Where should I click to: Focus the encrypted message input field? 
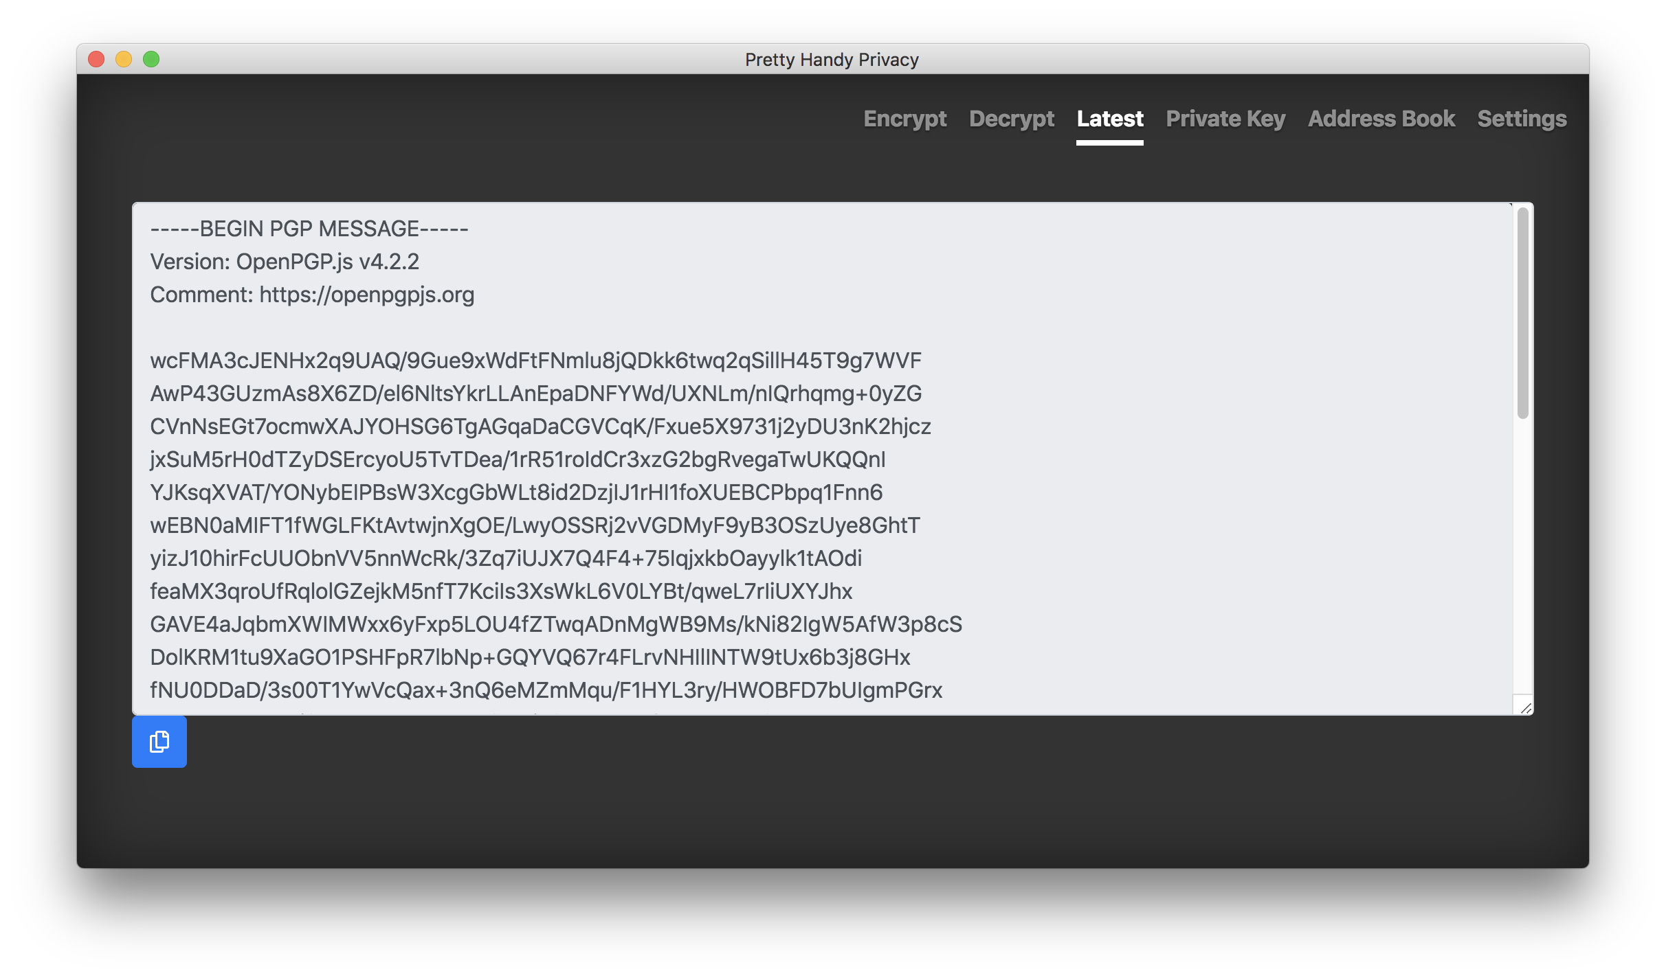833,457
